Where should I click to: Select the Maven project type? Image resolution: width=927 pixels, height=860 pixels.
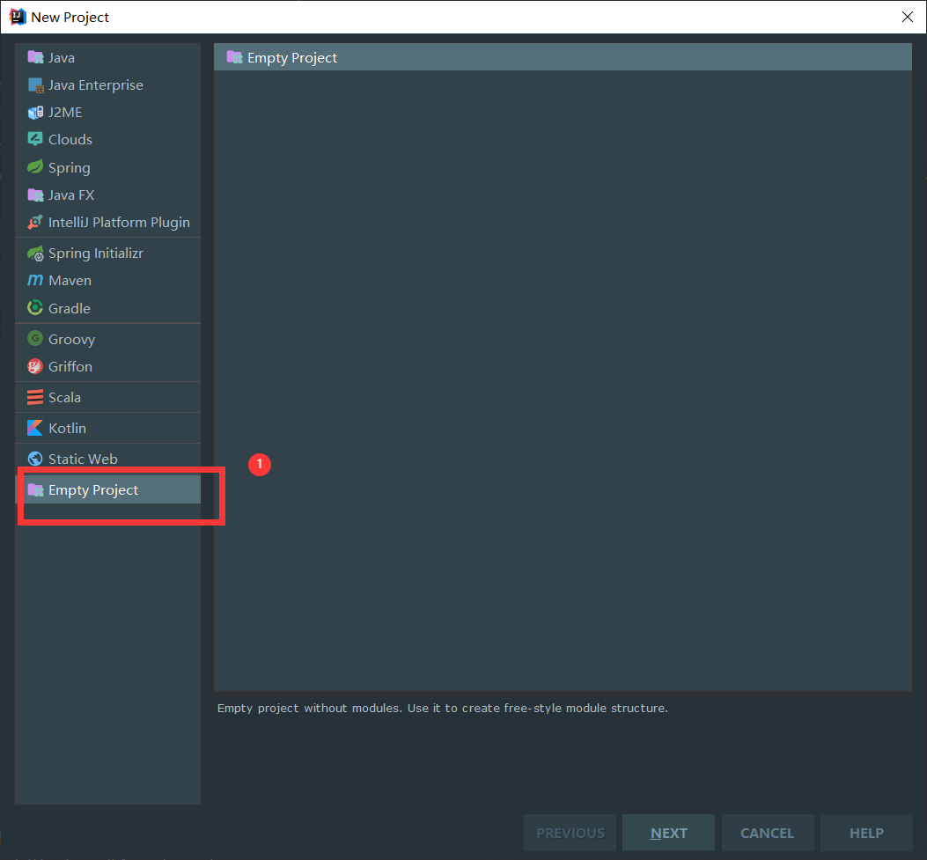click(70, 280)
